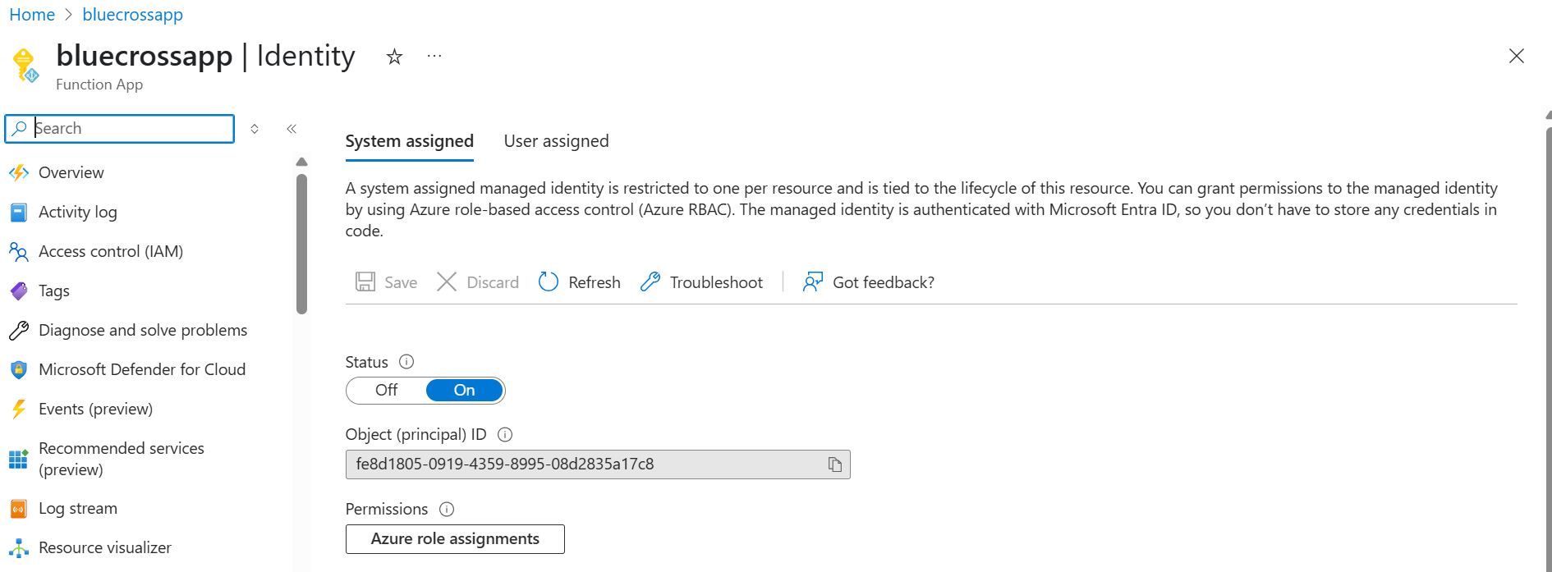Collapse the sidebar with the double chevron
Image resolution: width=1552 pixels, height=572 pixels.
(292, 129)
